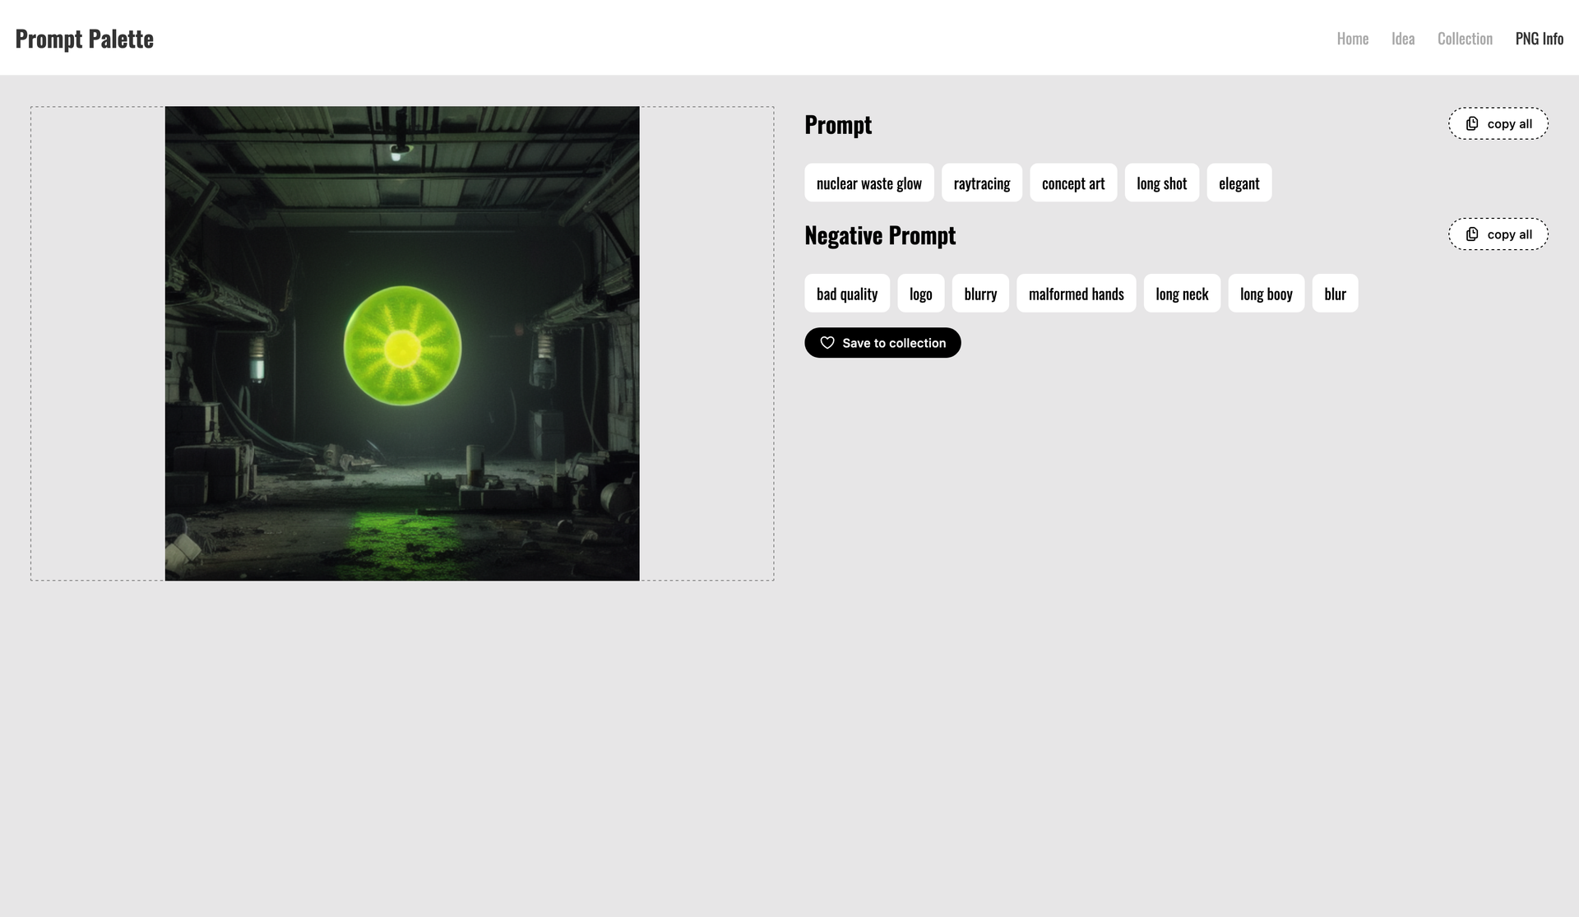Viewport: 1579px width, 917px height.
Task: Select the 'bad quality' negative tag
Action: pos(847,294)
